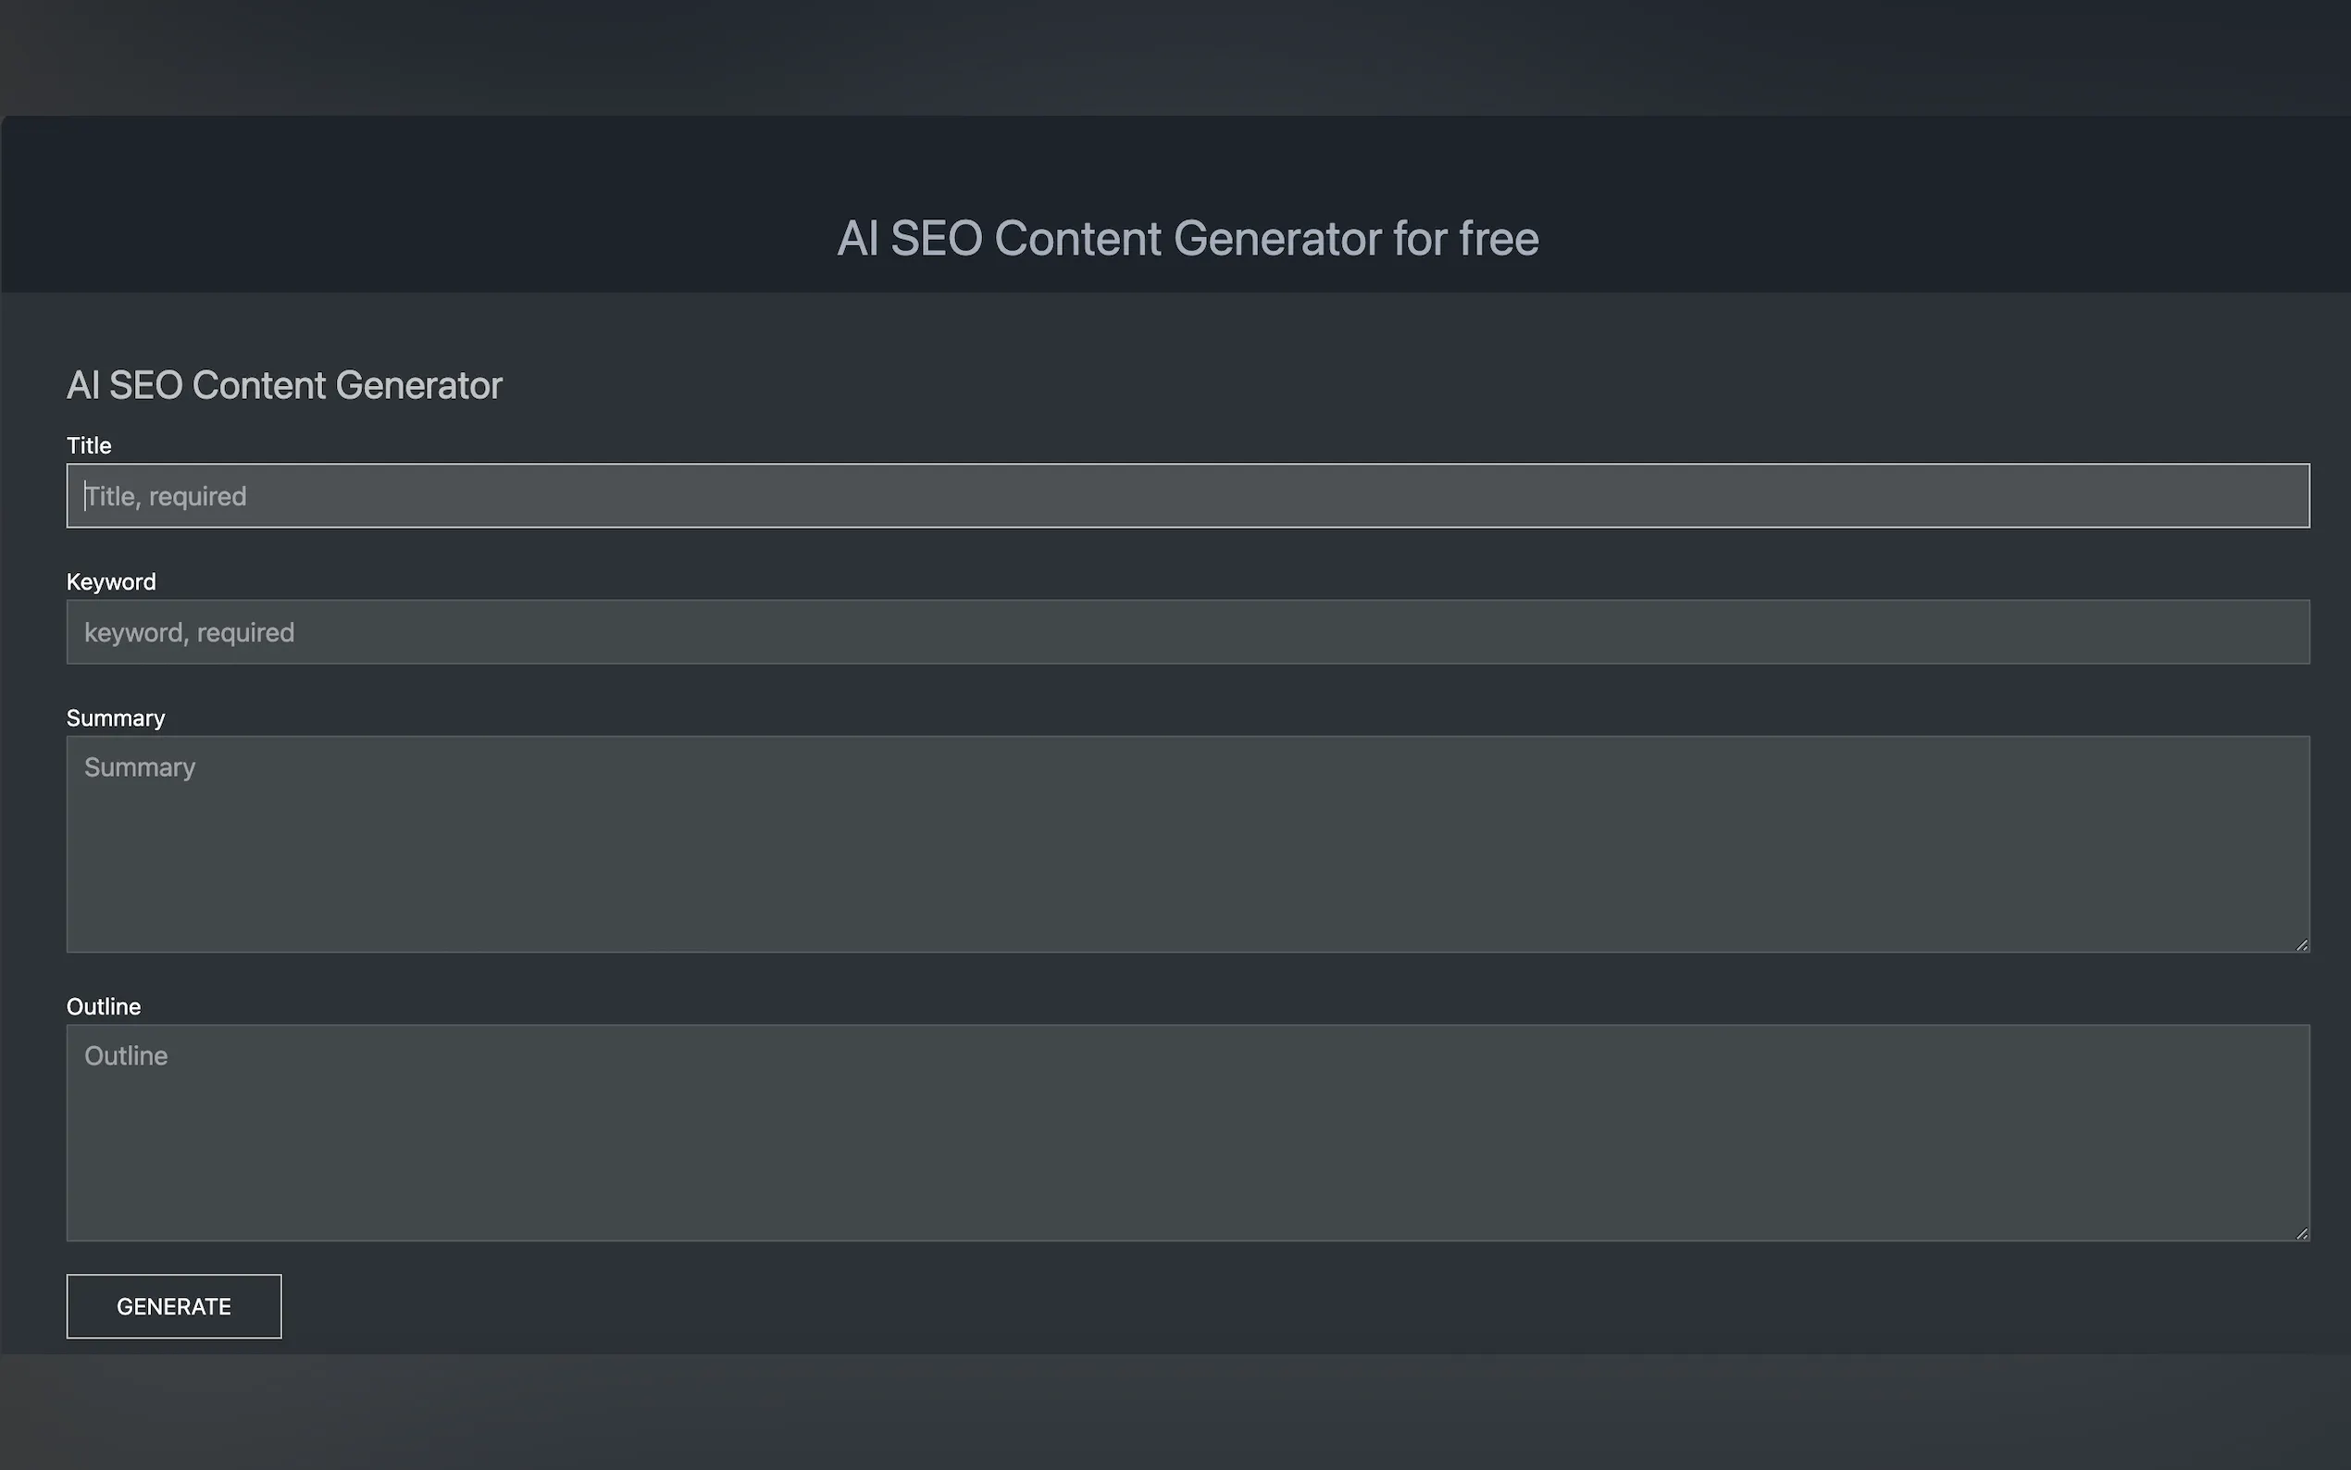Click the "Outline" placeholder inside the text area

(x=127, y=1056)
